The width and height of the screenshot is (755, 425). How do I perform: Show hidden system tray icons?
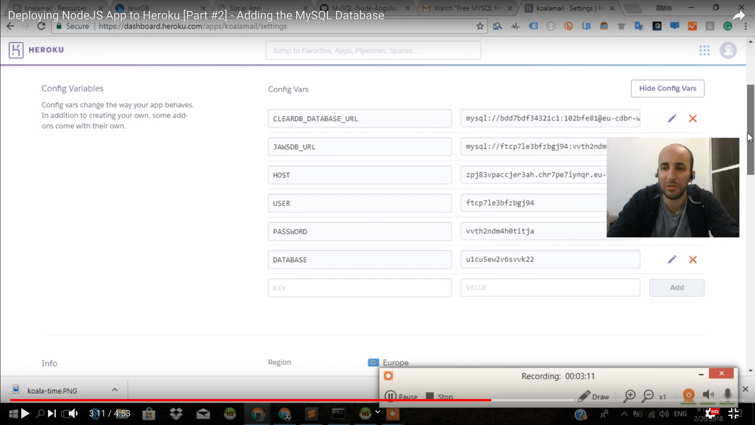pos(624,414)
